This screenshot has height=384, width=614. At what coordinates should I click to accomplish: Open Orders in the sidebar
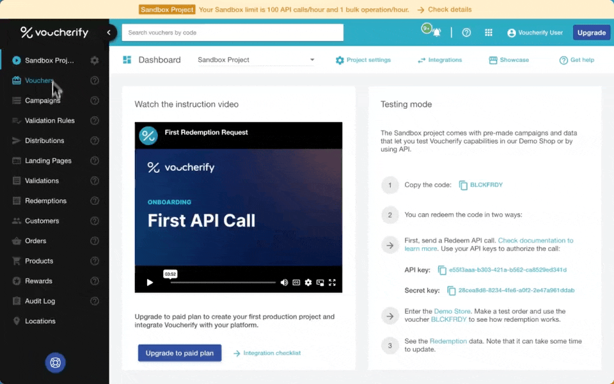[x=36, y=241]
